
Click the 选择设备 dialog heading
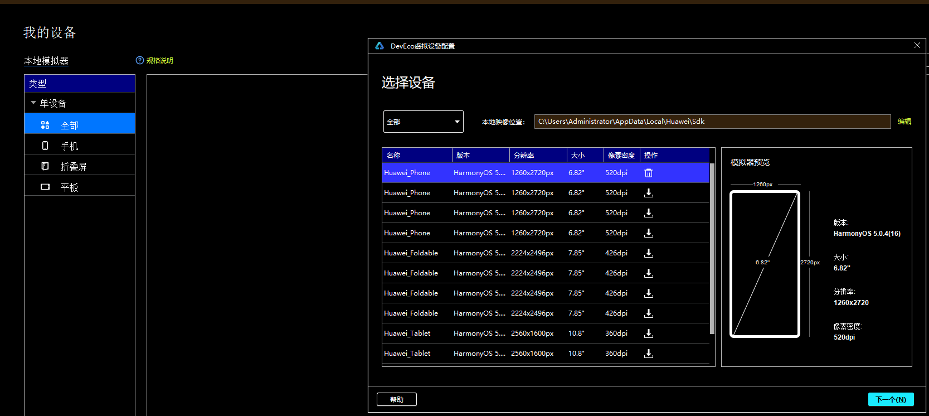[x=408, y=83]
